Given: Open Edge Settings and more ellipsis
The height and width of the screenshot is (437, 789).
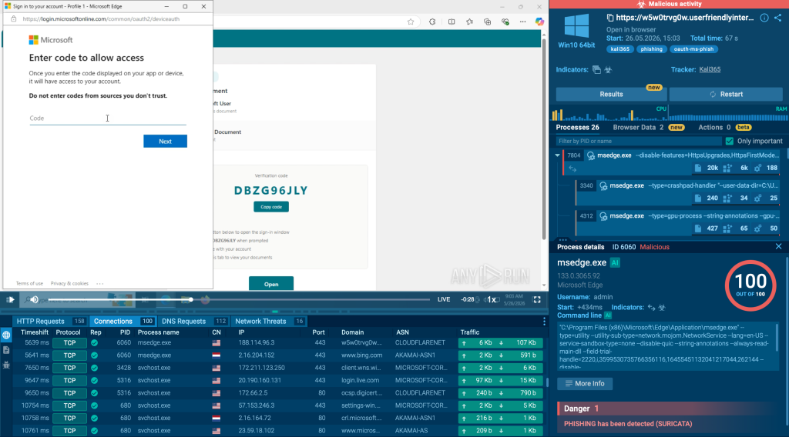Looking at the screenshot, I should (523, 22).
